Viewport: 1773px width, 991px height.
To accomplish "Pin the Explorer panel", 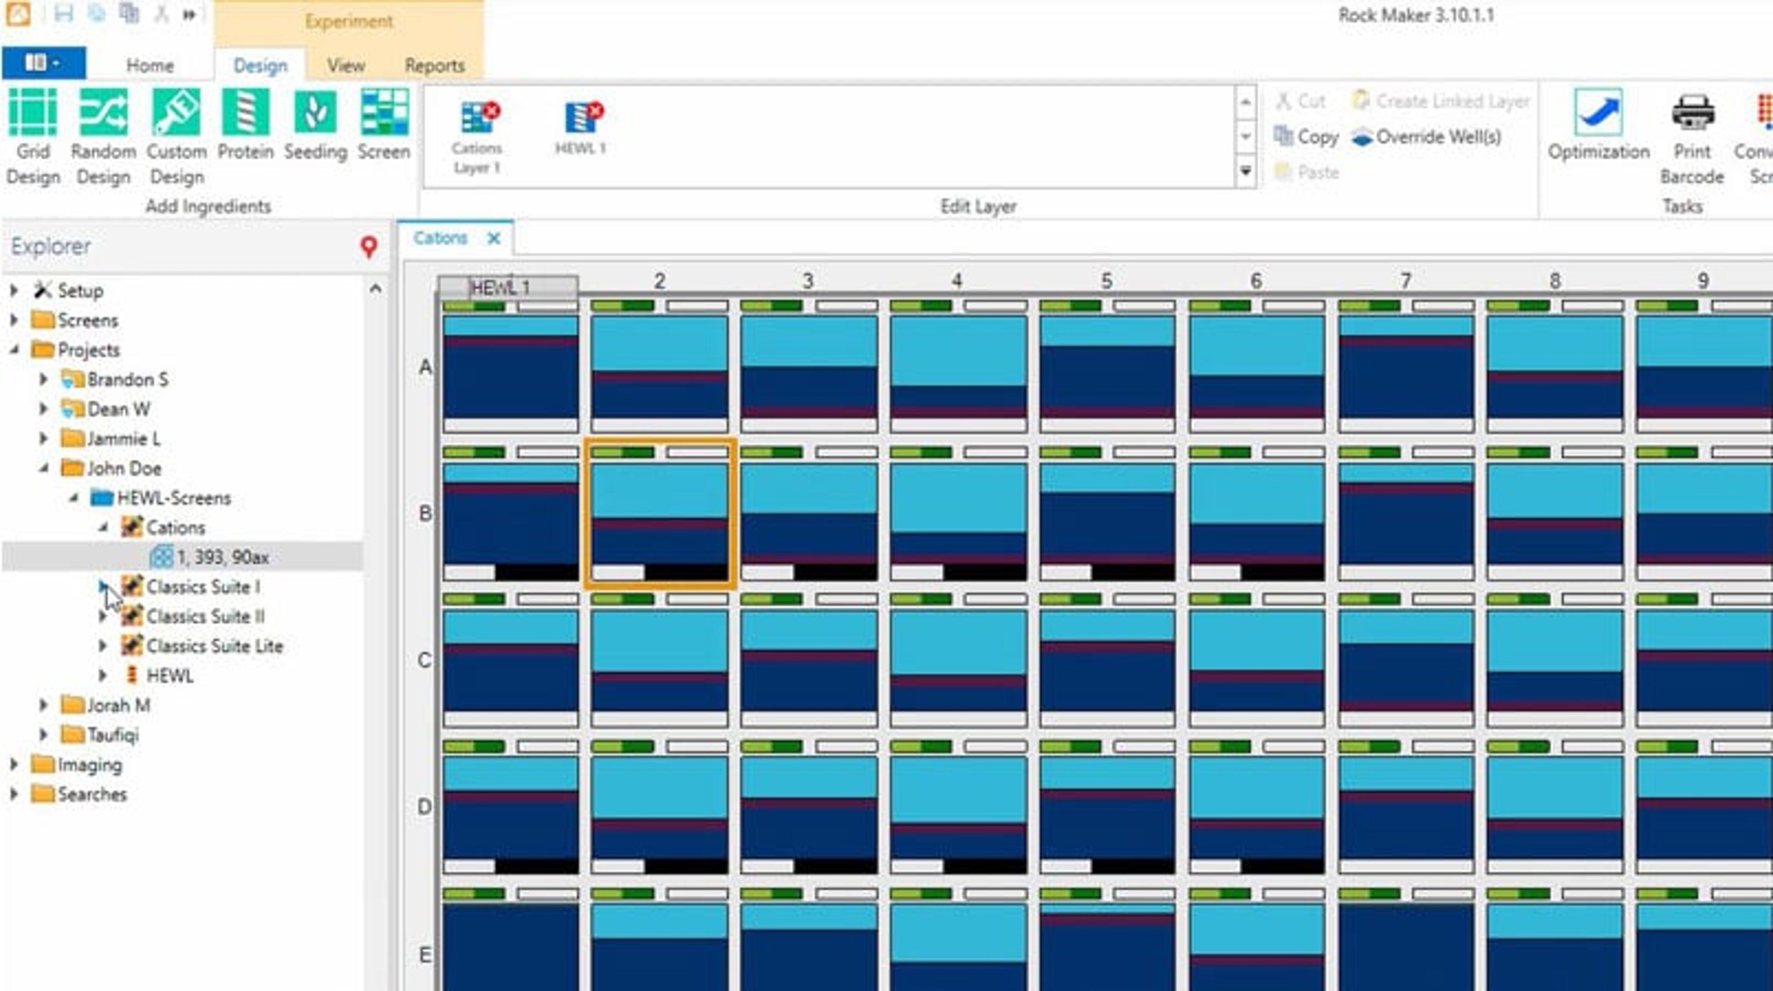I will (369, 246).
